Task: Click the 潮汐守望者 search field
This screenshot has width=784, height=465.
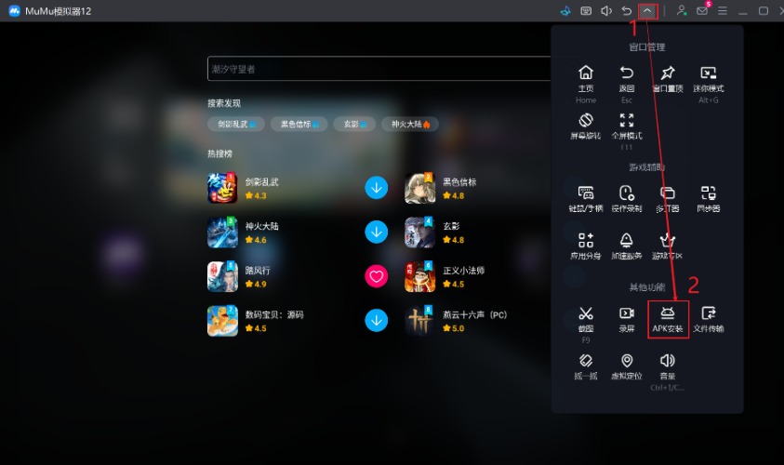Action: tap(379, 69)
